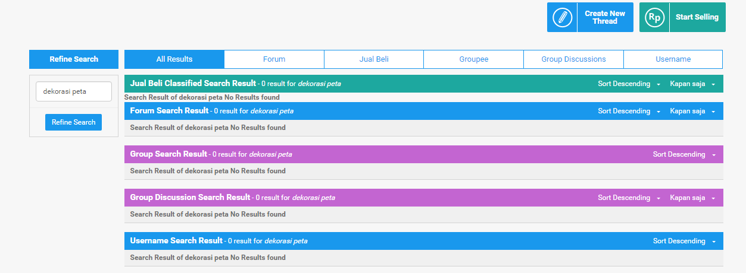746x273 pixels.
Task: Select the Jual Beli tab
Action: (374, 59)
